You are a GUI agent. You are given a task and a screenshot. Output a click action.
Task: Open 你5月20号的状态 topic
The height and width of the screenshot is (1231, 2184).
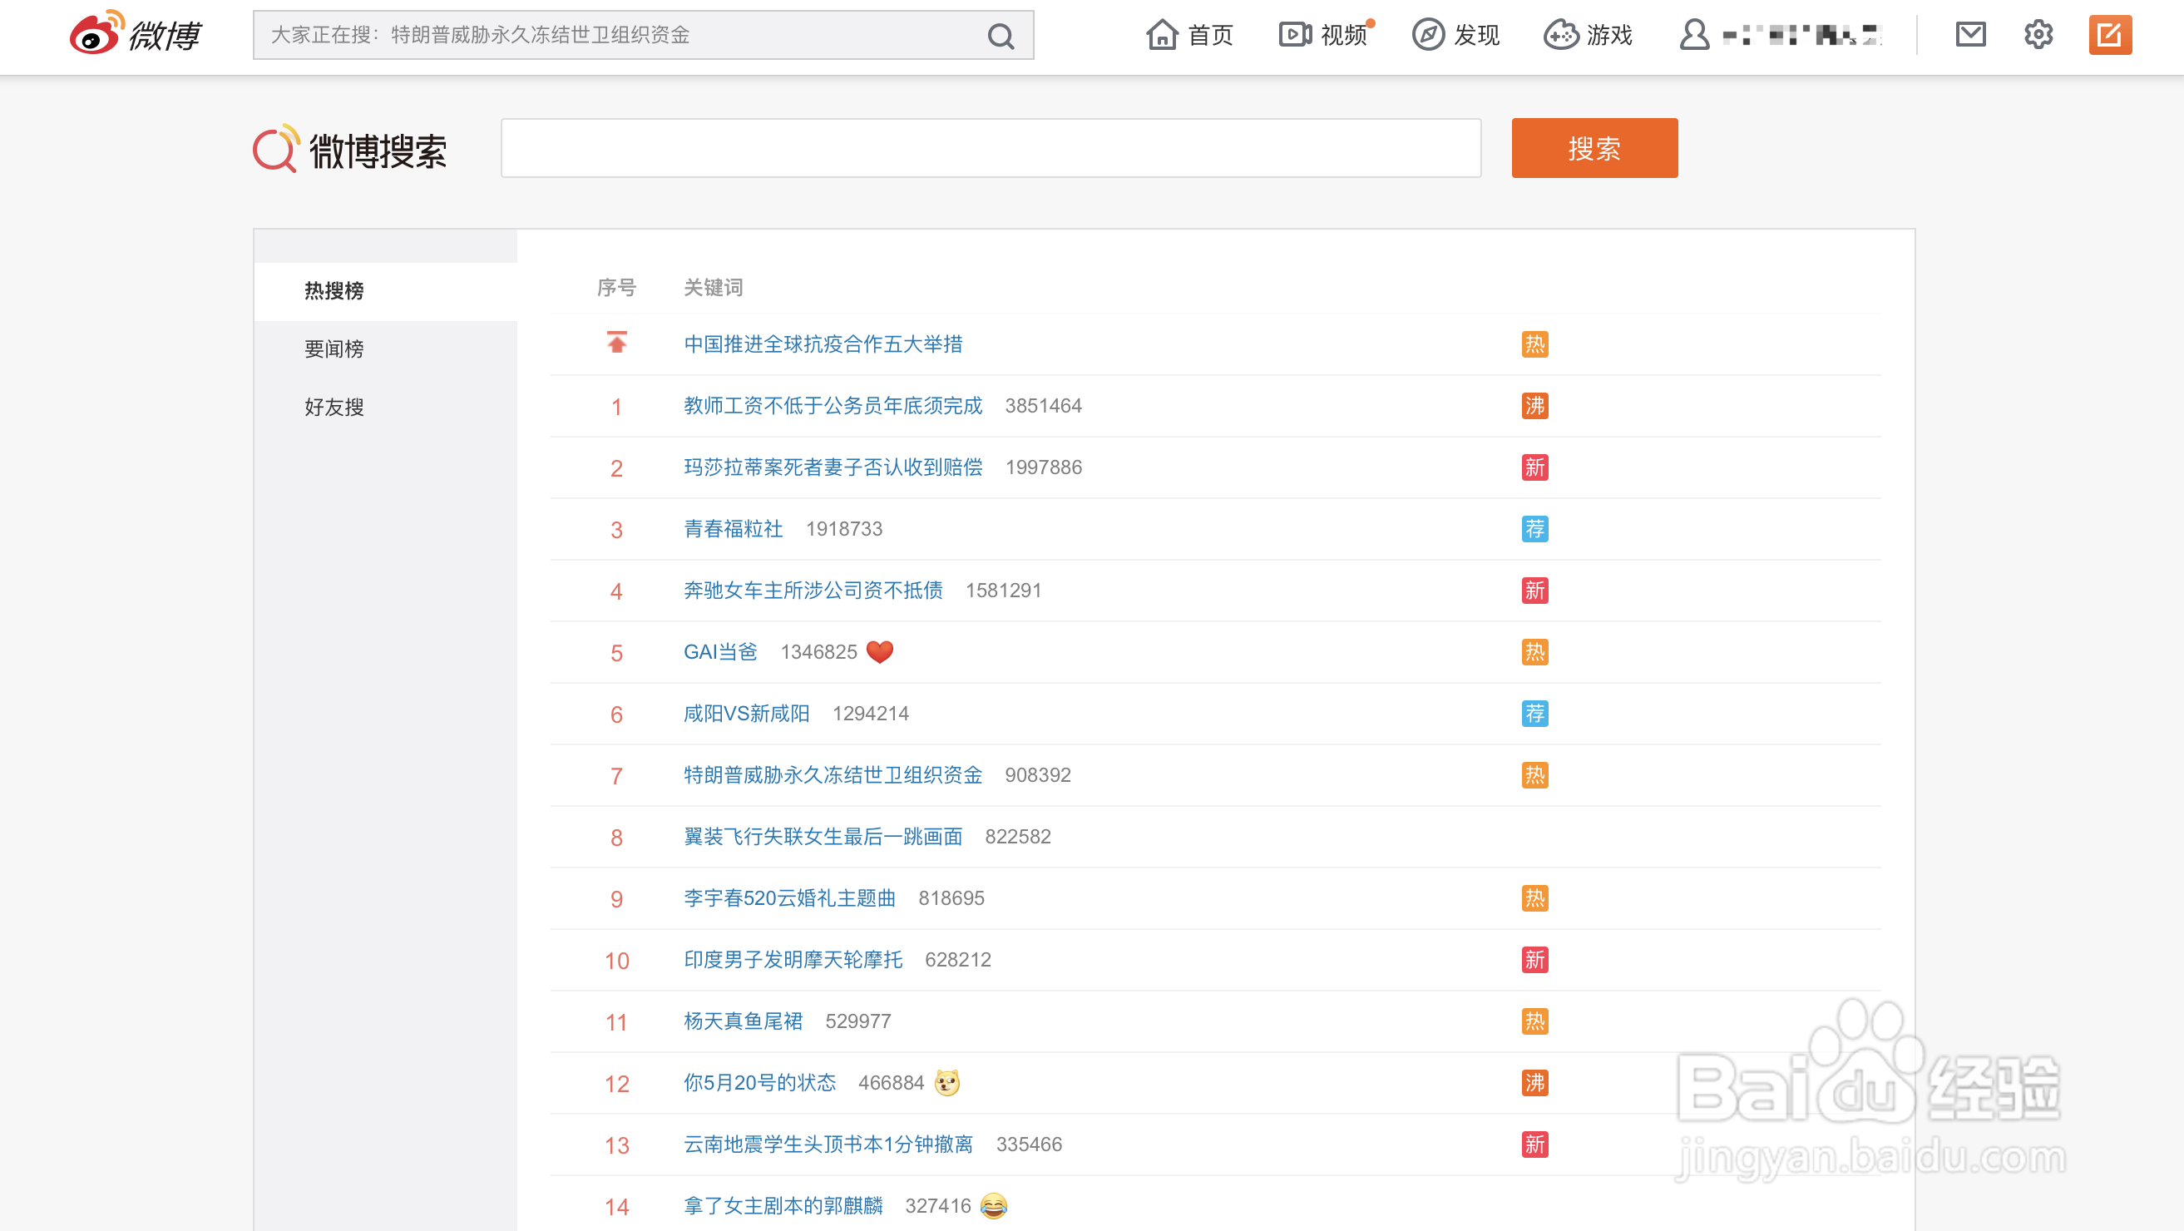[759, 1083]
